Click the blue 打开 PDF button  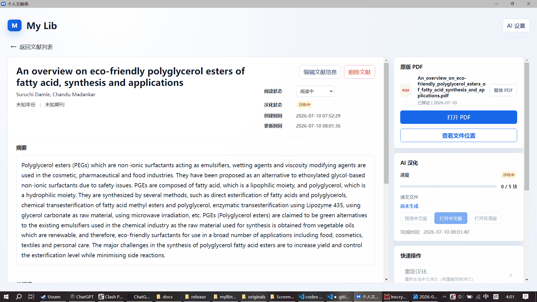pos(459,117)
